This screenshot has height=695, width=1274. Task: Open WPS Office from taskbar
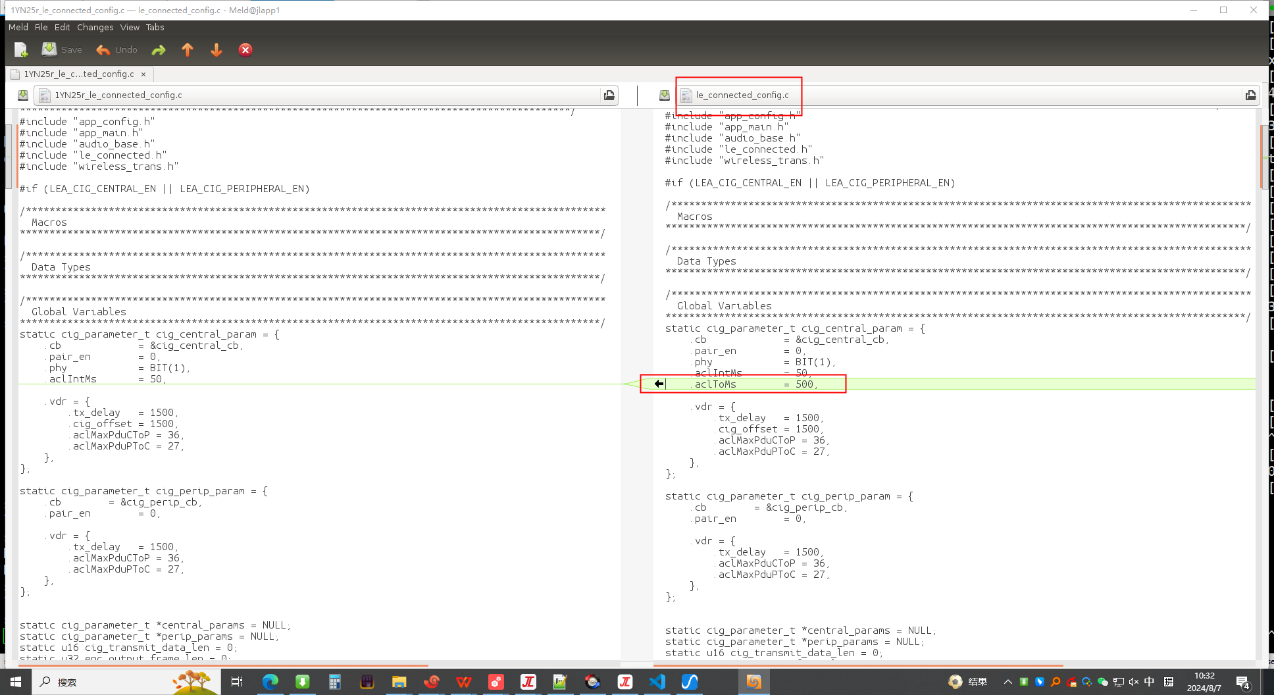coord(463,682)
